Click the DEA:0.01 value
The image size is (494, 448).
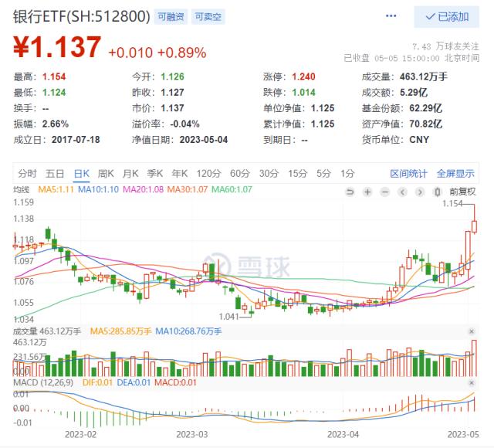point(134,383)
